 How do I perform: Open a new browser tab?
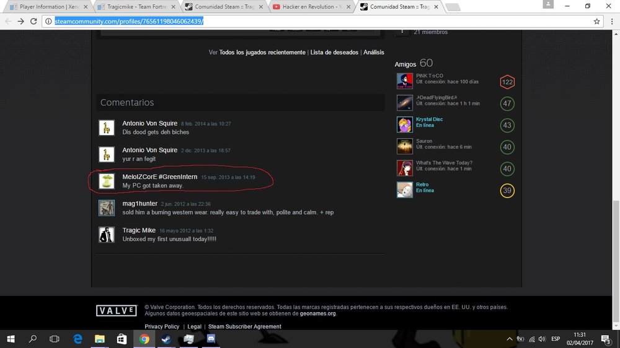click(453, 7)
